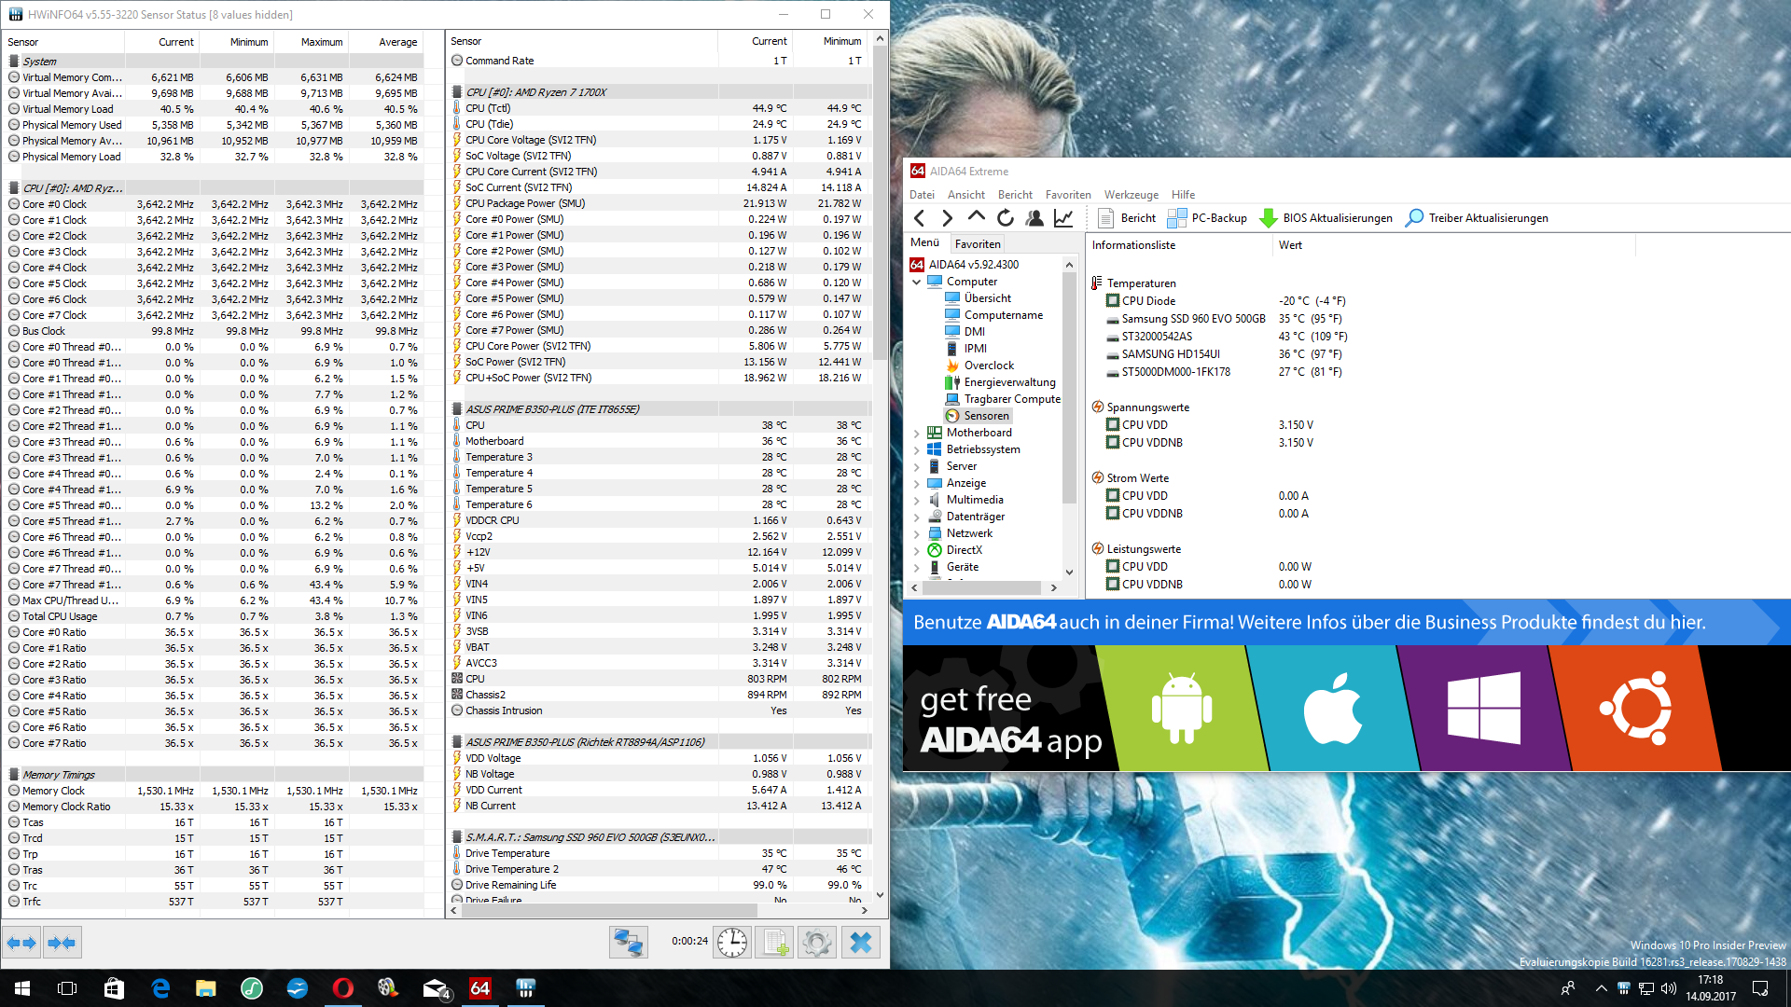Screen dimensions: 1791x1007
Task: Expand the Datenträger node
Action: click(x=916, y=517)
